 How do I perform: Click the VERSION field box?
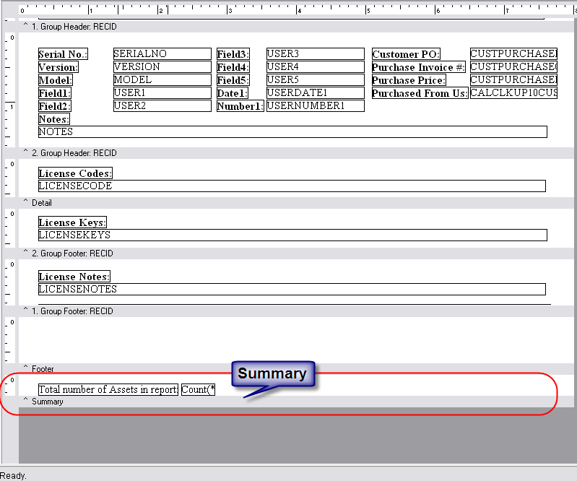click(162, 66)
